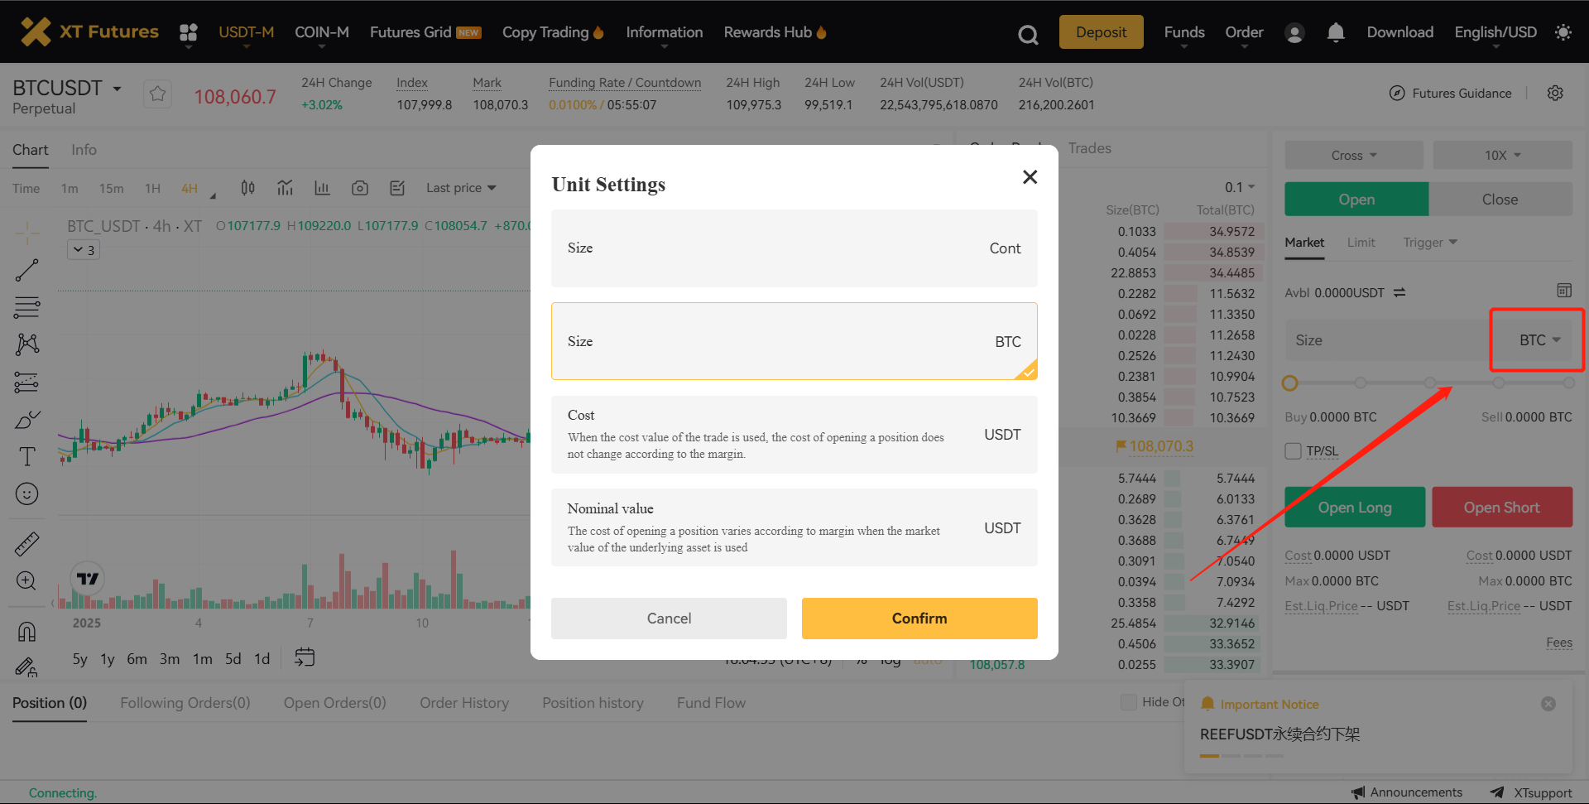Switch to the Order History tab
This screenshot has height=804, width=1589.
[463, 703]
